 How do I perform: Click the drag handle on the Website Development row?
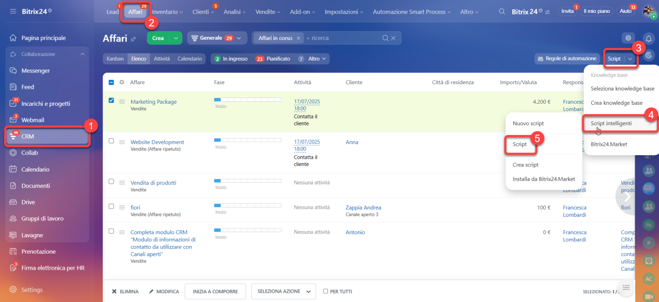122,142
